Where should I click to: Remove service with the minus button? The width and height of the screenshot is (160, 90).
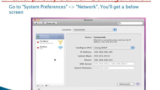click(x=42, y=85)
